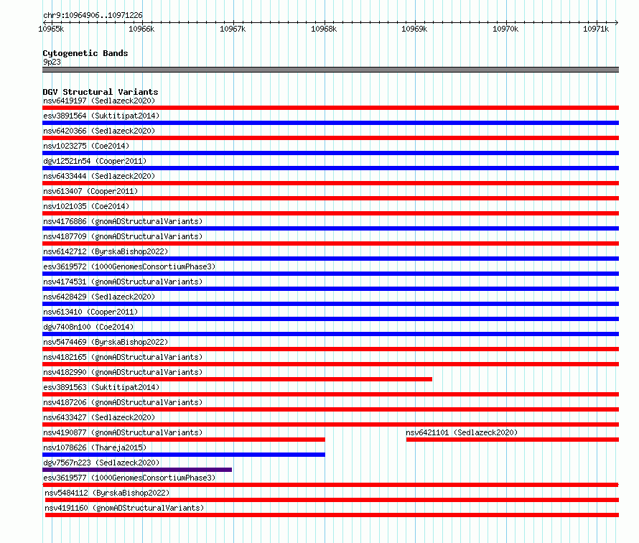The height and width of the screenshot is (543, 639).
Task: Click the 10970k ruler tick label
Action: tap(505, 29)
